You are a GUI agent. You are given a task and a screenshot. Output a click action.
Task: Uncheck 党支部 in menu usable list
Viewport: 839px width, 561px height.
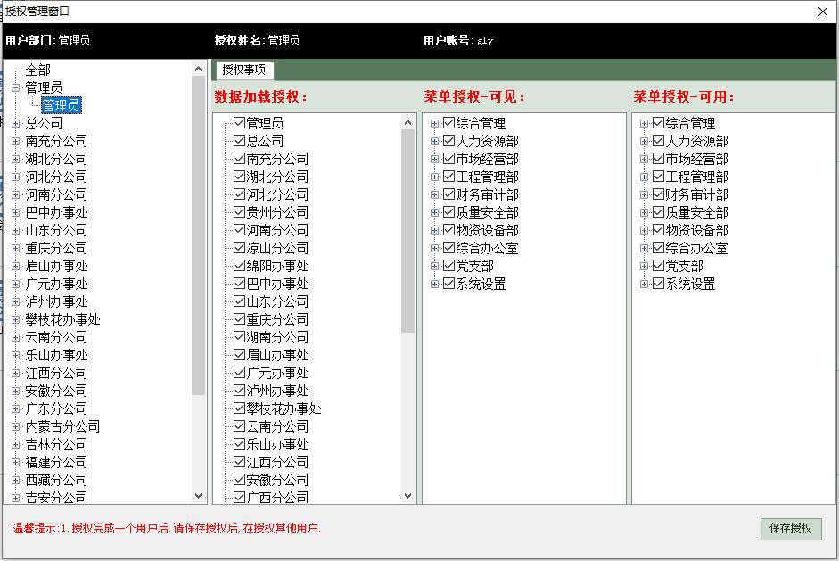tap(658, 266)
